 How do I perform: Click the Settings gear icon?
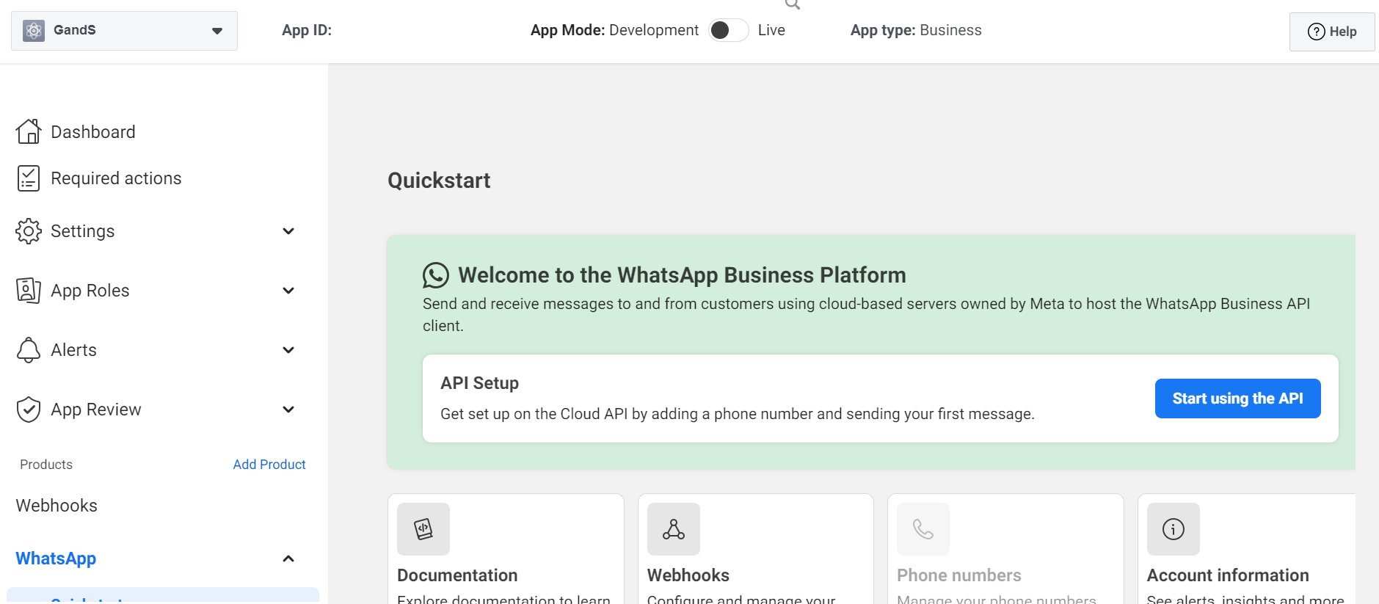point(29,231)
